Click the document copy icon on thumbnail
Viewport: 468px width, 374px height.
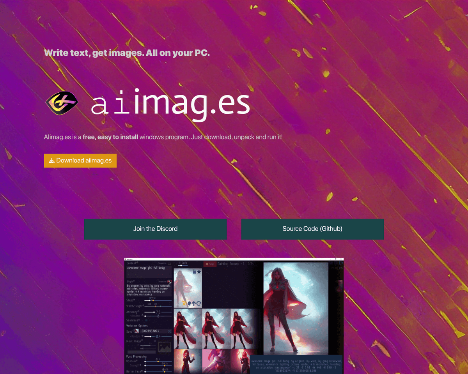point(194,272)
